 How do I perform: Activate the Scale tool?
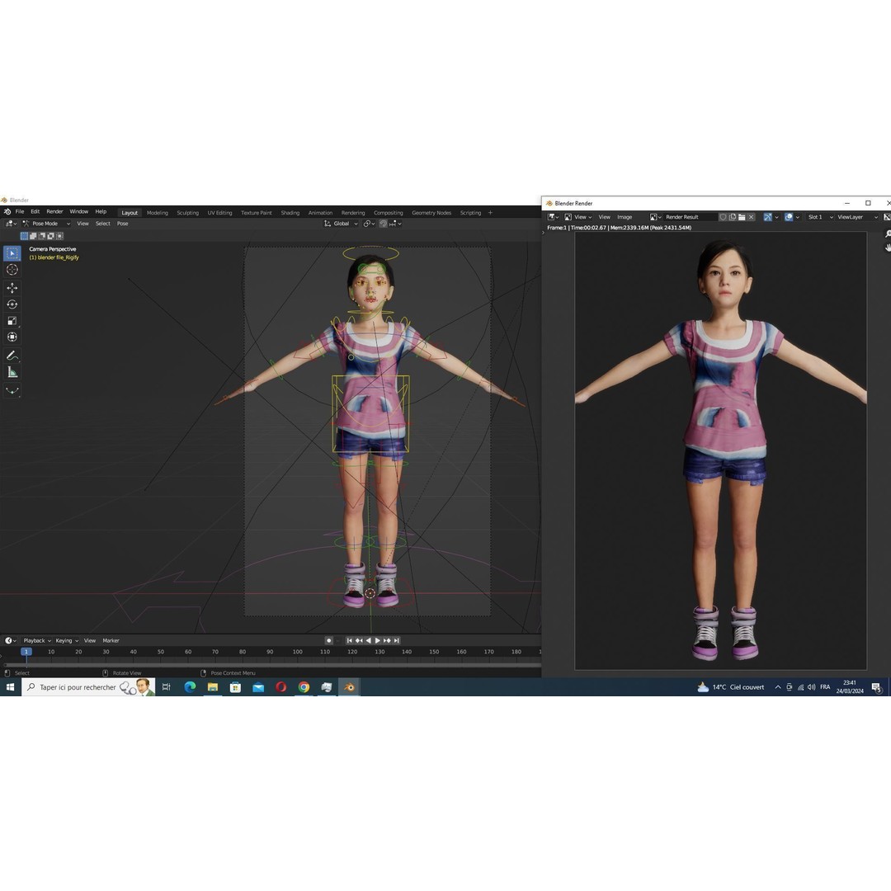pyautogui.click(x=12, y=321)
